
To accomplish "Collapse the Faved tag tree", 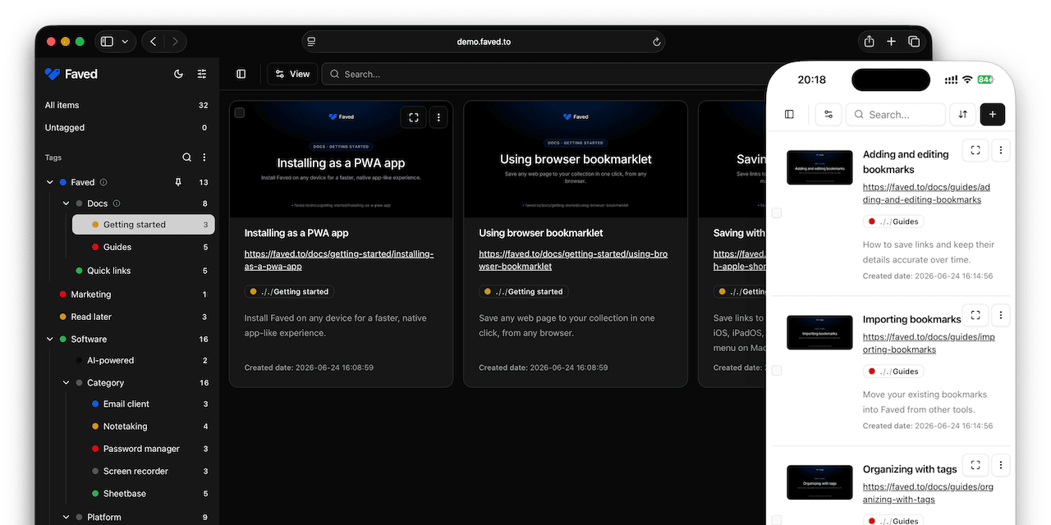I will tap(50, 182).
